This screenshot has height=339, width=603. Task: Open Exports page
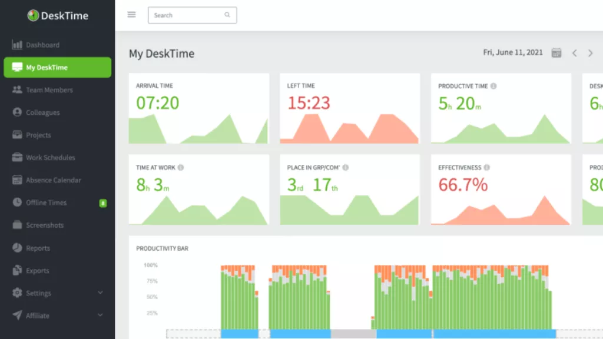point(37,271)
